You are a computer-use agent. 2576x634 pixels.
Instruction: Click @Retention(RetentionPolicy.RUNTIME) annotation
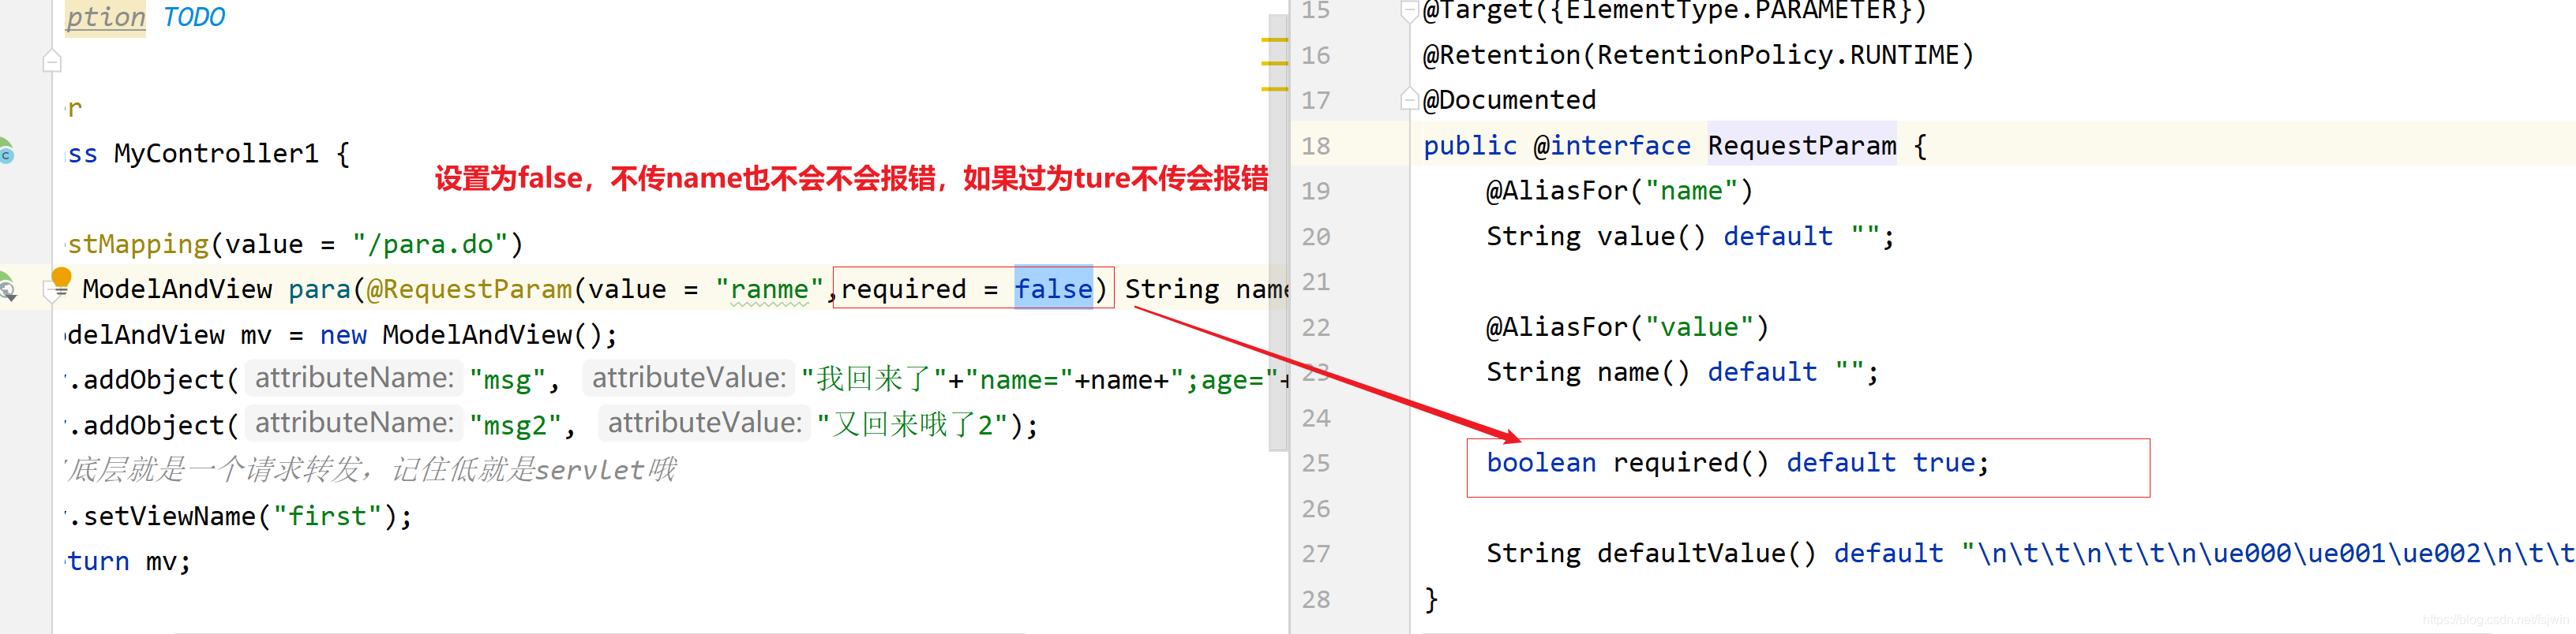(x=1698, y=55)
